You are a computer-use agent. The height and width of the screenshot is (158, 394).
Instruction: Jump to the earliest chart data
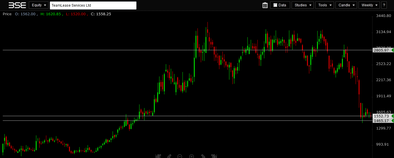(158, 156)
